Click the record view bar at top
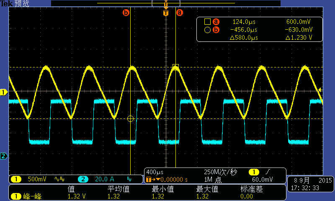The width and height of the screenshot is (335, 201). click(x=166, y=3)
